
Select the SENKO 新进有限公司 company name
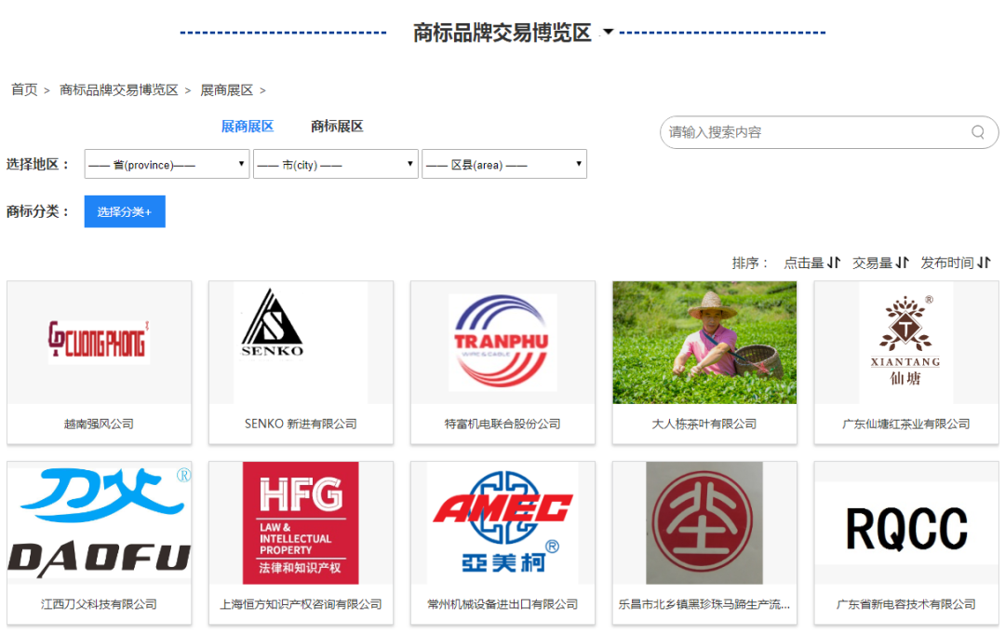pos(301,424)
